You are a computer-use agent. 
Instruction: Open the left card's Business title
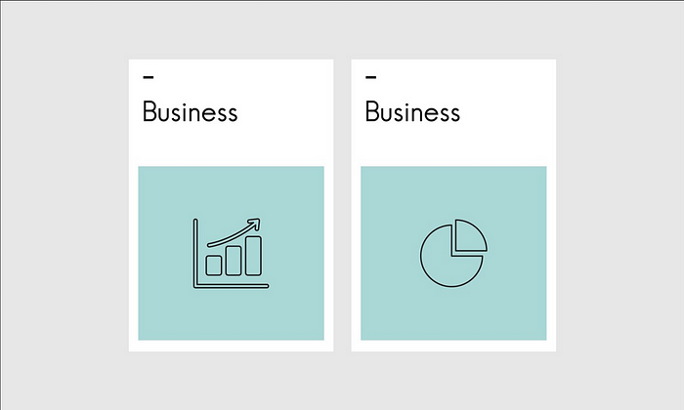coord(190,112)
